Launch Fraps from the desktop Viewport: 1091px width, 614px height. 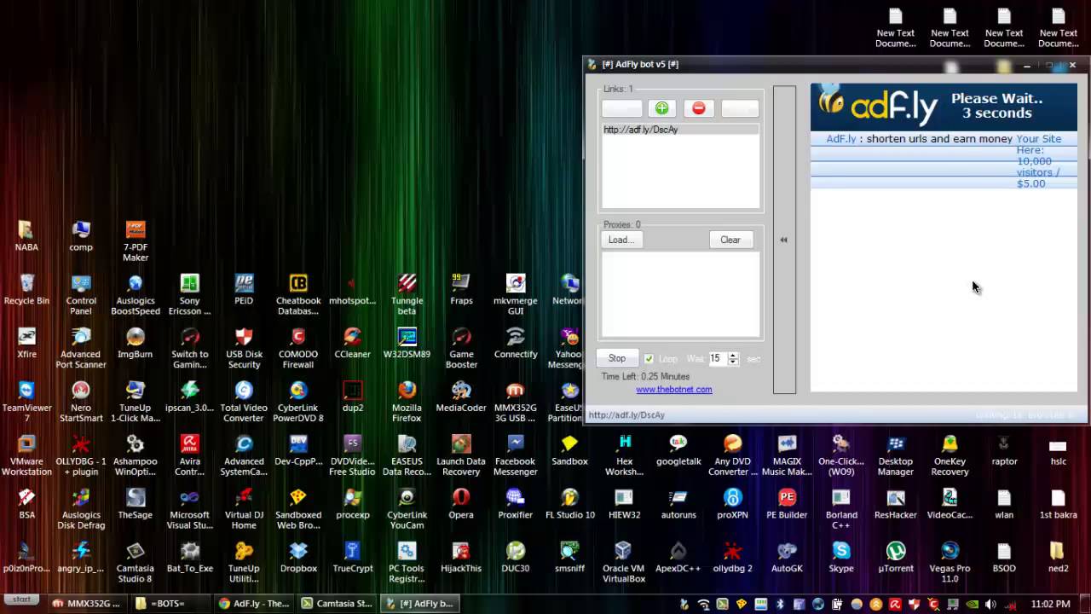click(x=461, y=290)
